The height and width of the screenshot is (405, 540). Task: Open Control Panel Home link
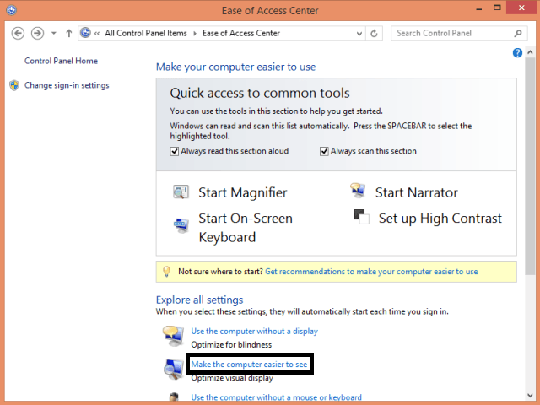pos(61,61)
